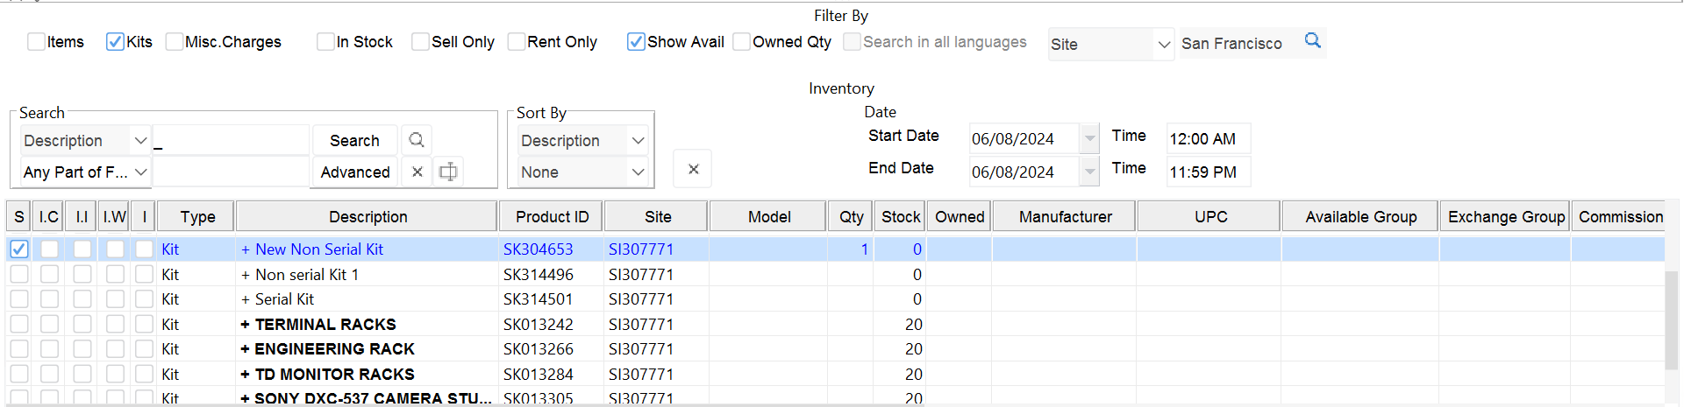This screenshot has width=1684, height=407.
Task: Open the Start Date calendar dropdown
Action: point(1089,139)
